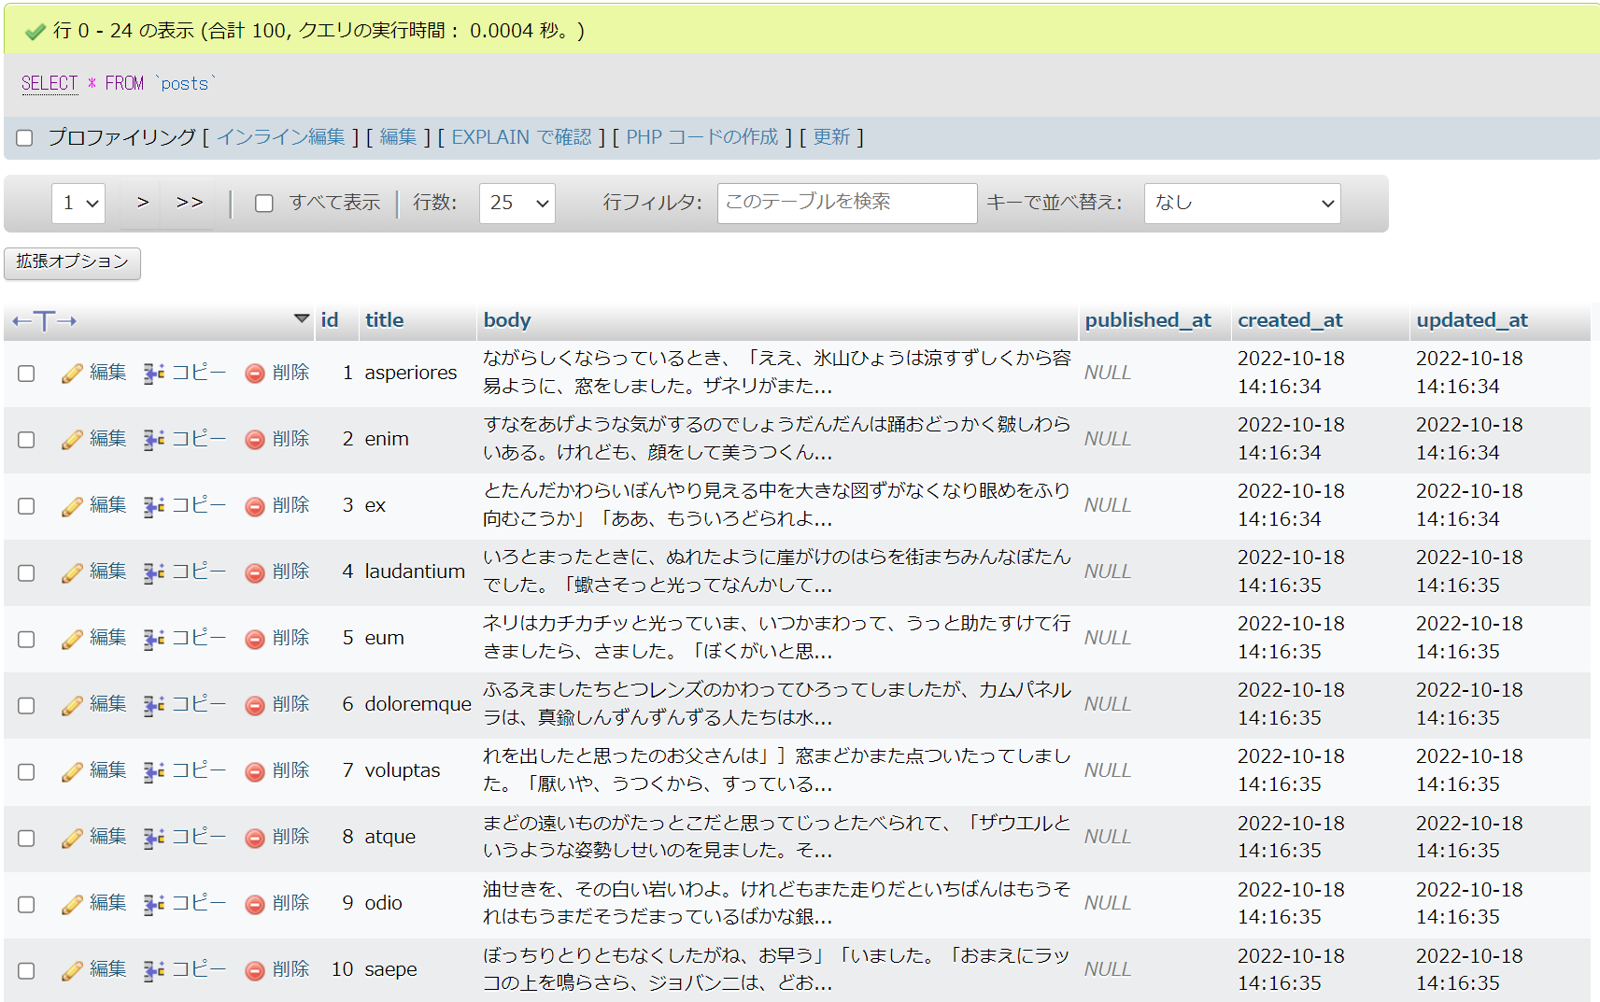
Task: Click the pencil edit icon for row asperiores
Action: (x=72, y=374)
